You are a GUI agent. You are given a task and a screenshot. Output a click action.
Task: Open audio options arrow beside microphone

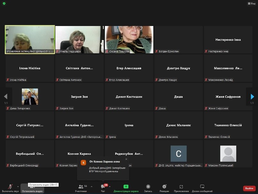point(18,187)
